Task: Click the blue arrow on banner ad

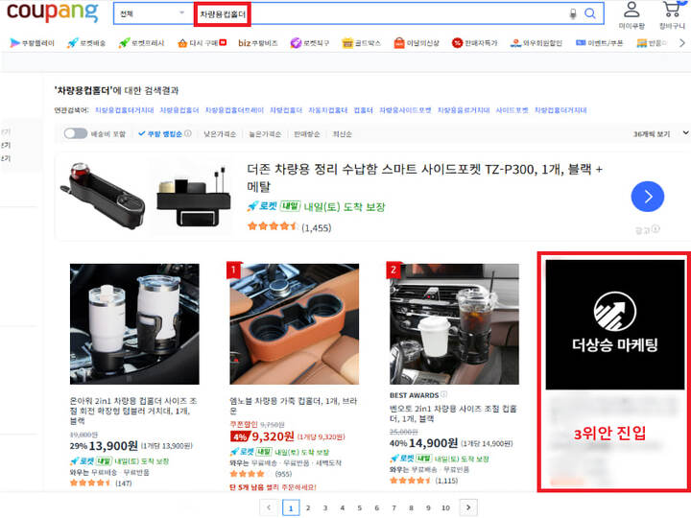Action: [x=648, y=197]
